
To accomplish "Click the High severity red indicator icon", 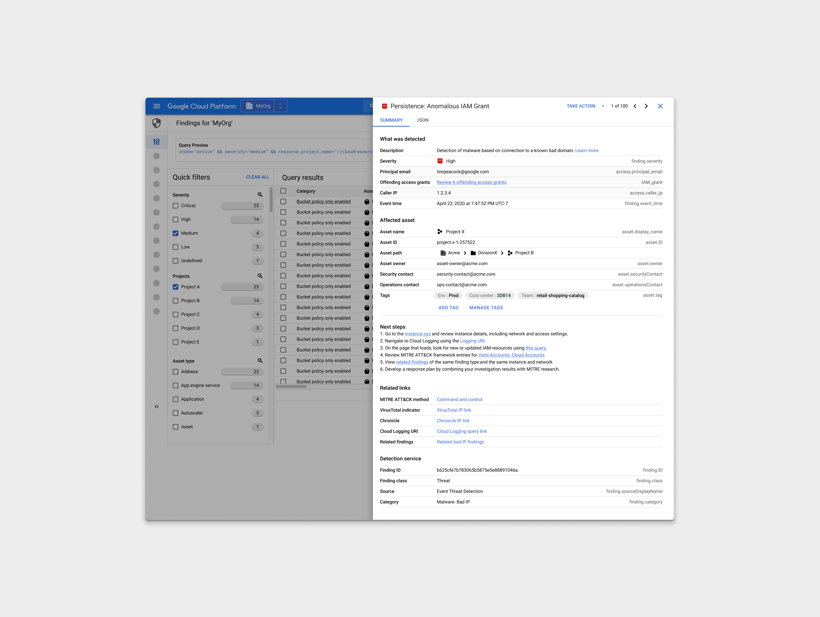I will pos(440,161).
